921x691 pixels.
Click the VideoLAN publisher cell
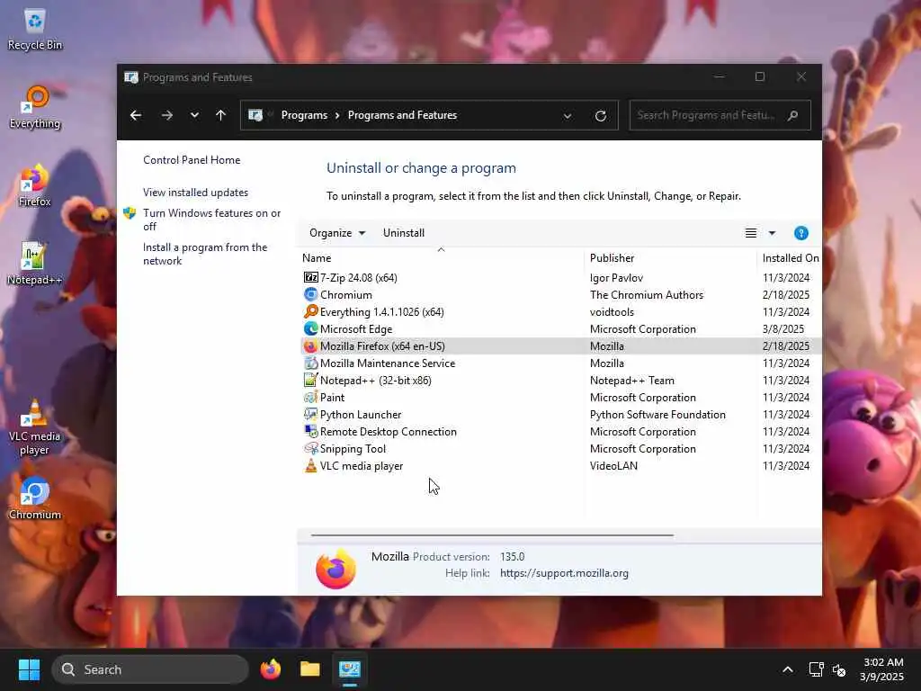coord(613,465)
